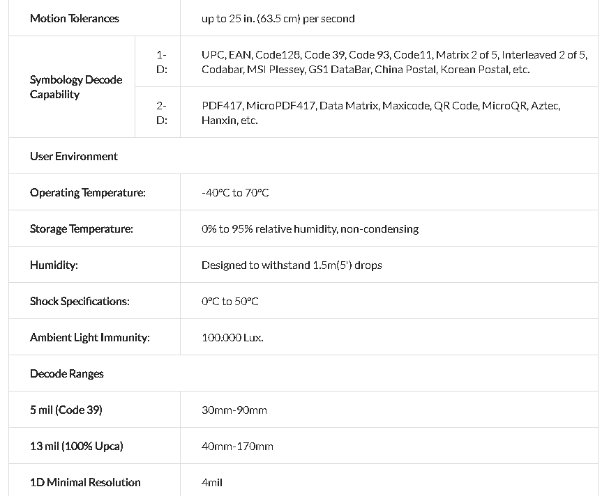Click the '-40°C to 70°C' value
The image size is (609, 496).
click(x=235, y=193)
